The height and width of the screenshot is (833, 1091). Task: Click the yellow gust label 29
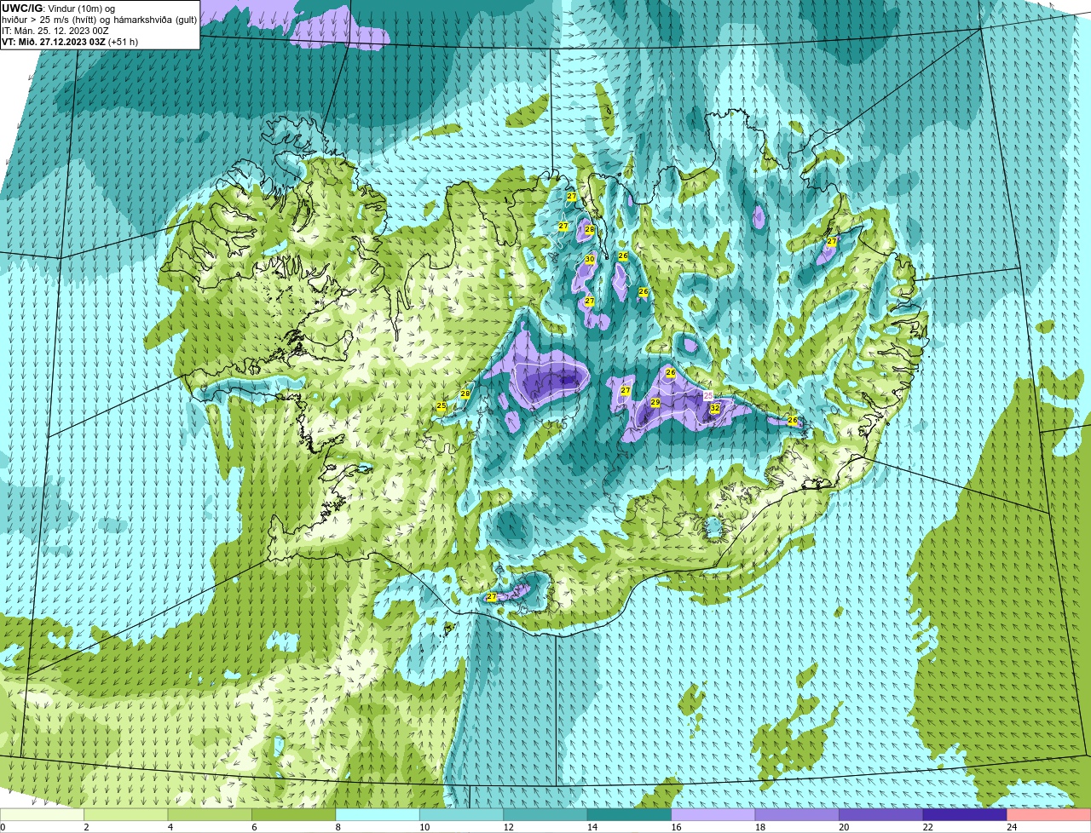(655, 402)
